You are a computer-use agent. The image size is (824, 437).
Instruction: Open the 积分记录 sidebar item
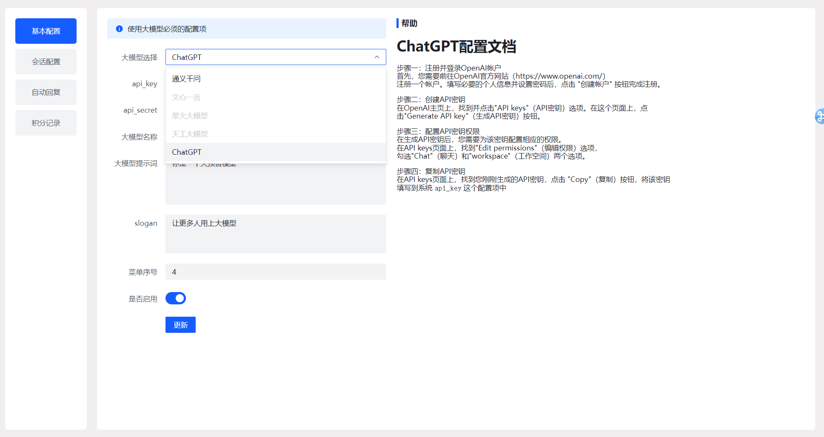pos(46,123)
